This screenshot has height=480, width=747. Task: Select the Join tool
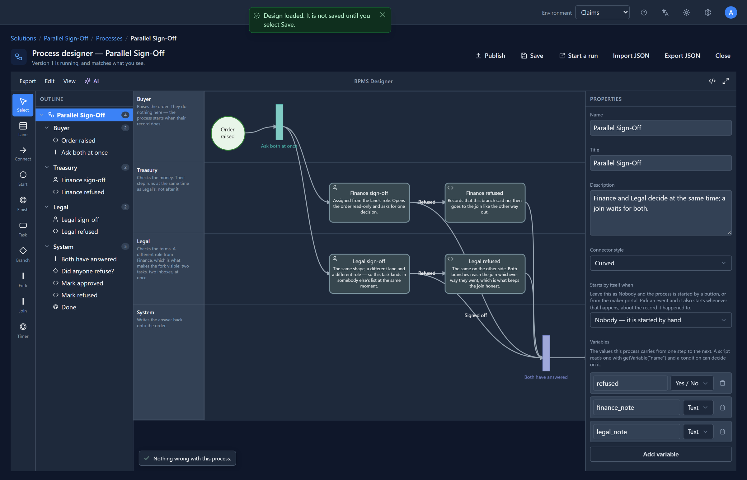[x=23, y=305]
